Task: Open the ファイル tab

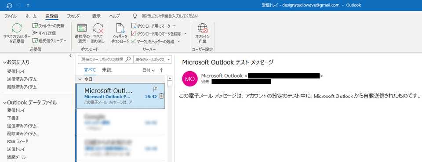Action: [10, 16]
